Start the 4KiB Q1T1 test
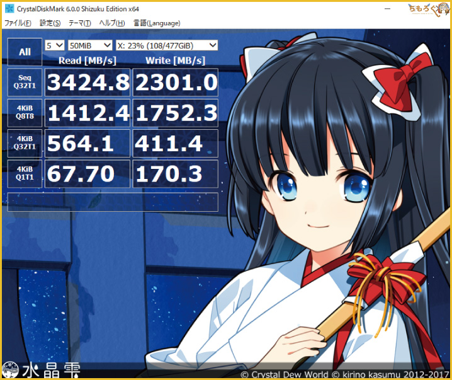 pos(25,174)
